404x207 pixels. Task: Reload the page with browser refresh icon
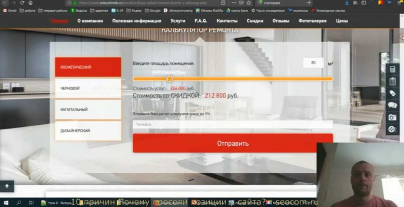pos(22,3)
